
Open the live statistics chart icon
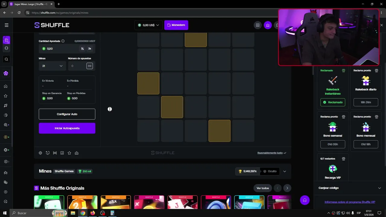click(x=62, y=153)
